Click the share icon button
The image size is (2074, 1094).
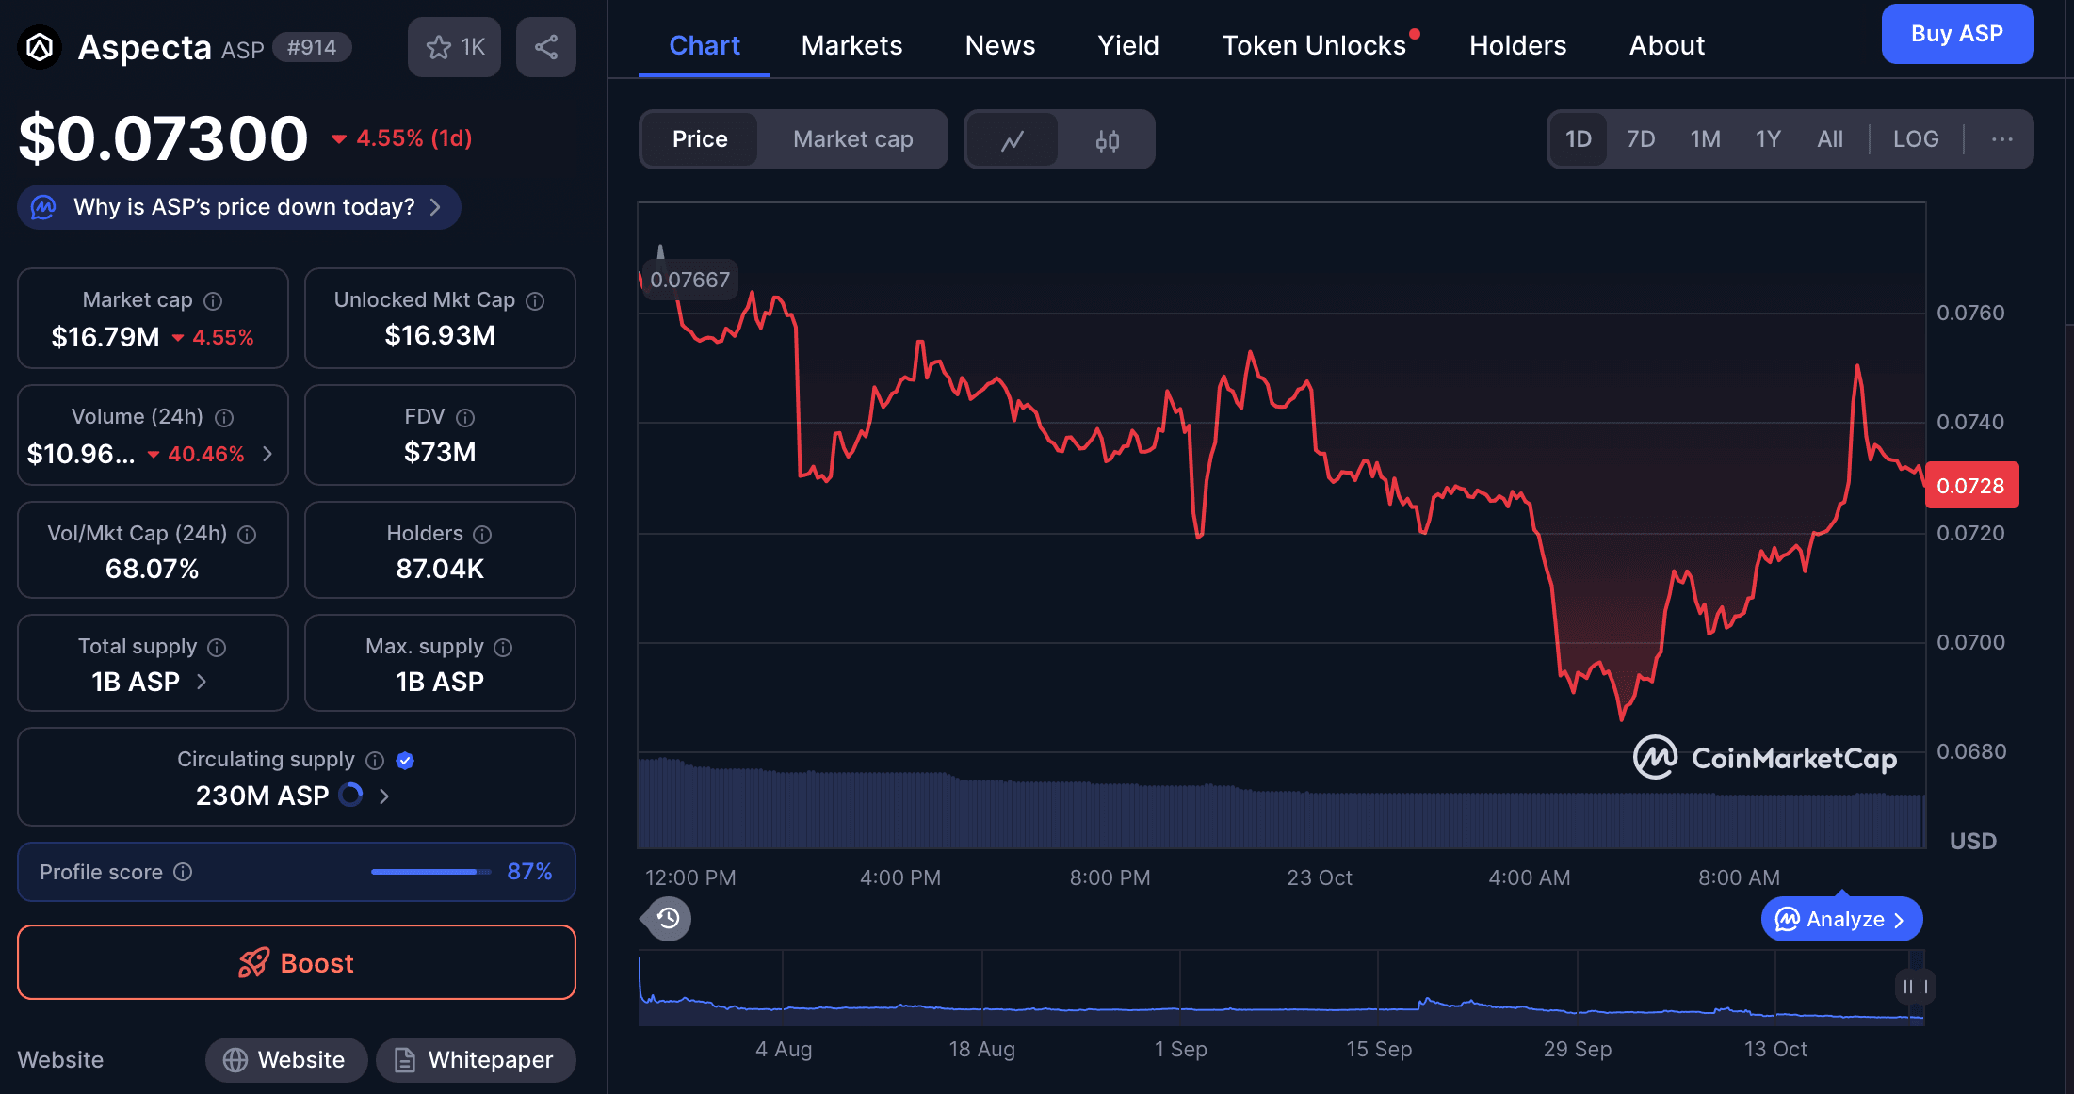[x=546, y=47]
